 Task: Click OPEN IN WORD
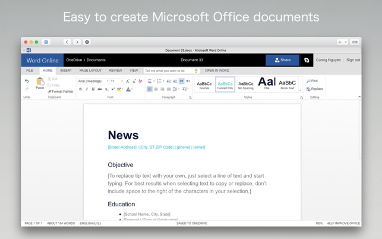pos(217,71)
